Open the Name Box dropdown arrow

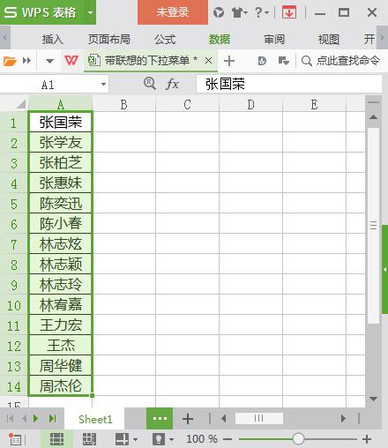[103, 85]
